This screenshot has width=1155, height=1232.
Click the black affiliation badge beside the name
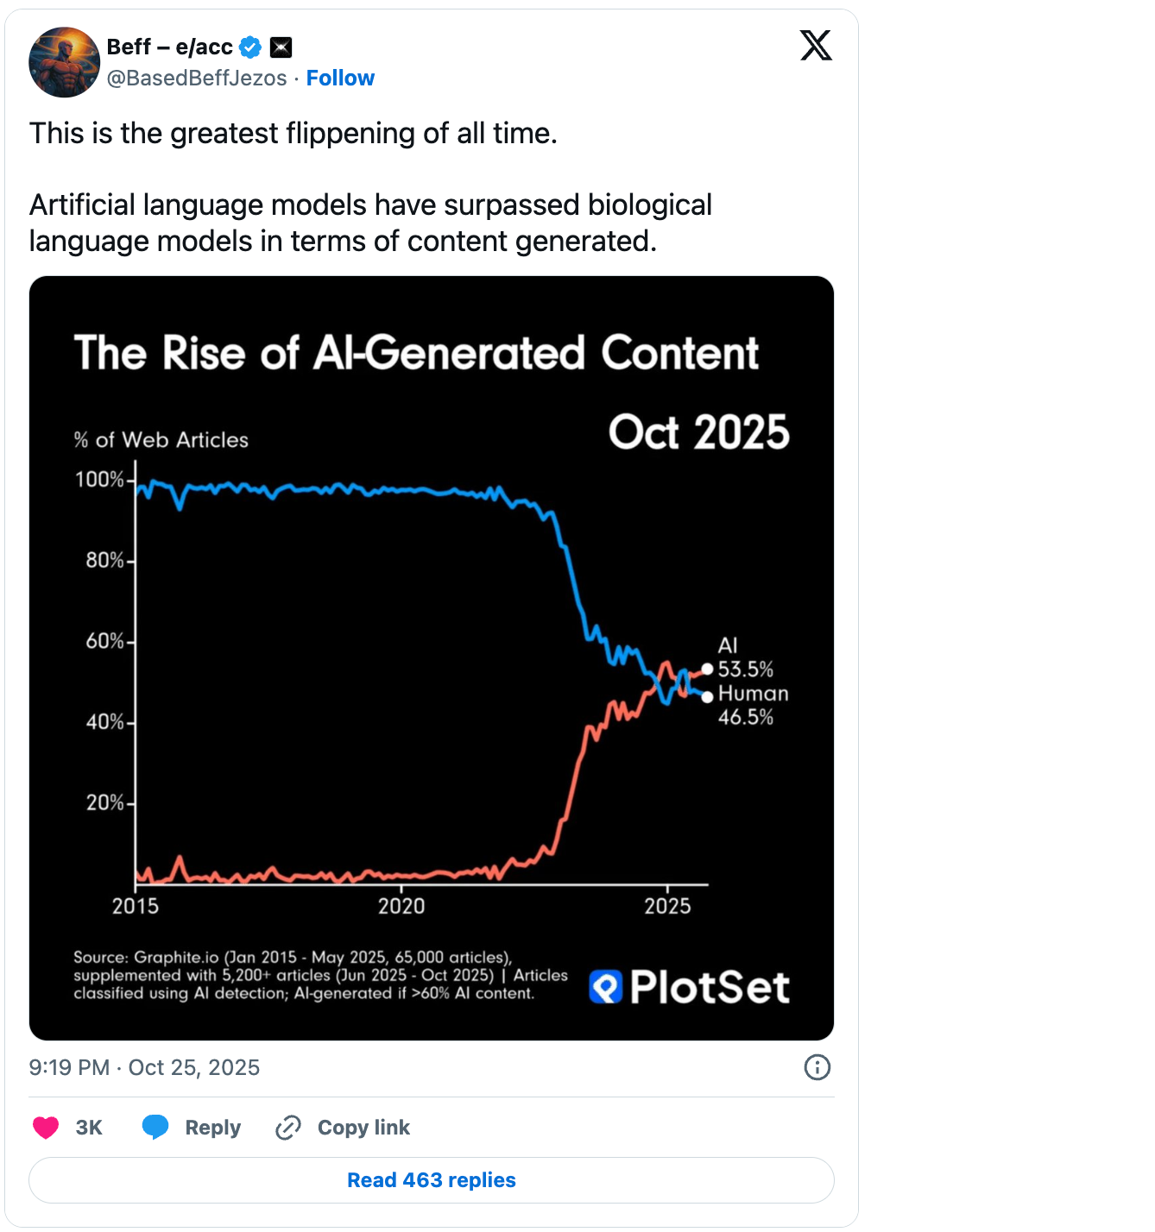(x=281, y=47)
